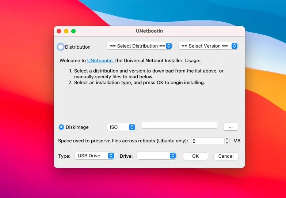Viewport: 286px width, 198px height.
Task: Increase persistent space with the up arrow
Action: pos(227,139)
